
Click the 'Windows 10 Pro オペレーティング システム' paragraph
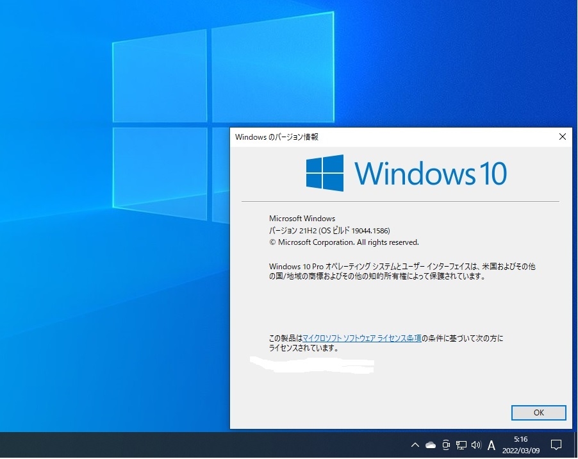[402, 271]
